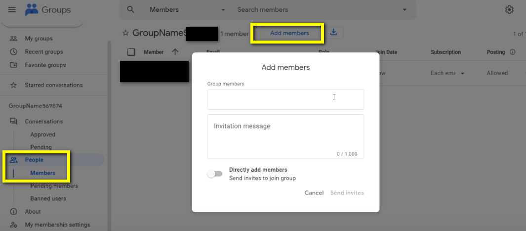Select Members under People
This screenshot has height=231, width=526.
click(42, 173)
